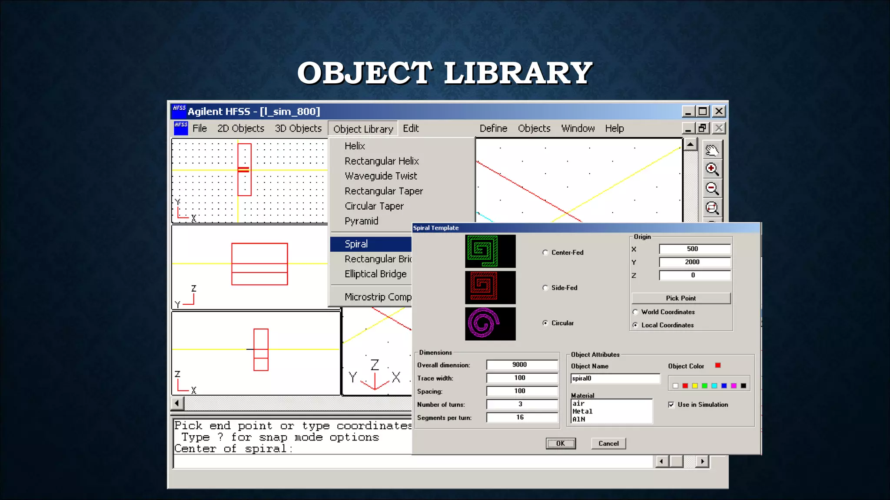890x500 pixels.
Task: Click the magenta circular spiral thumbnail
Action: 490,324
